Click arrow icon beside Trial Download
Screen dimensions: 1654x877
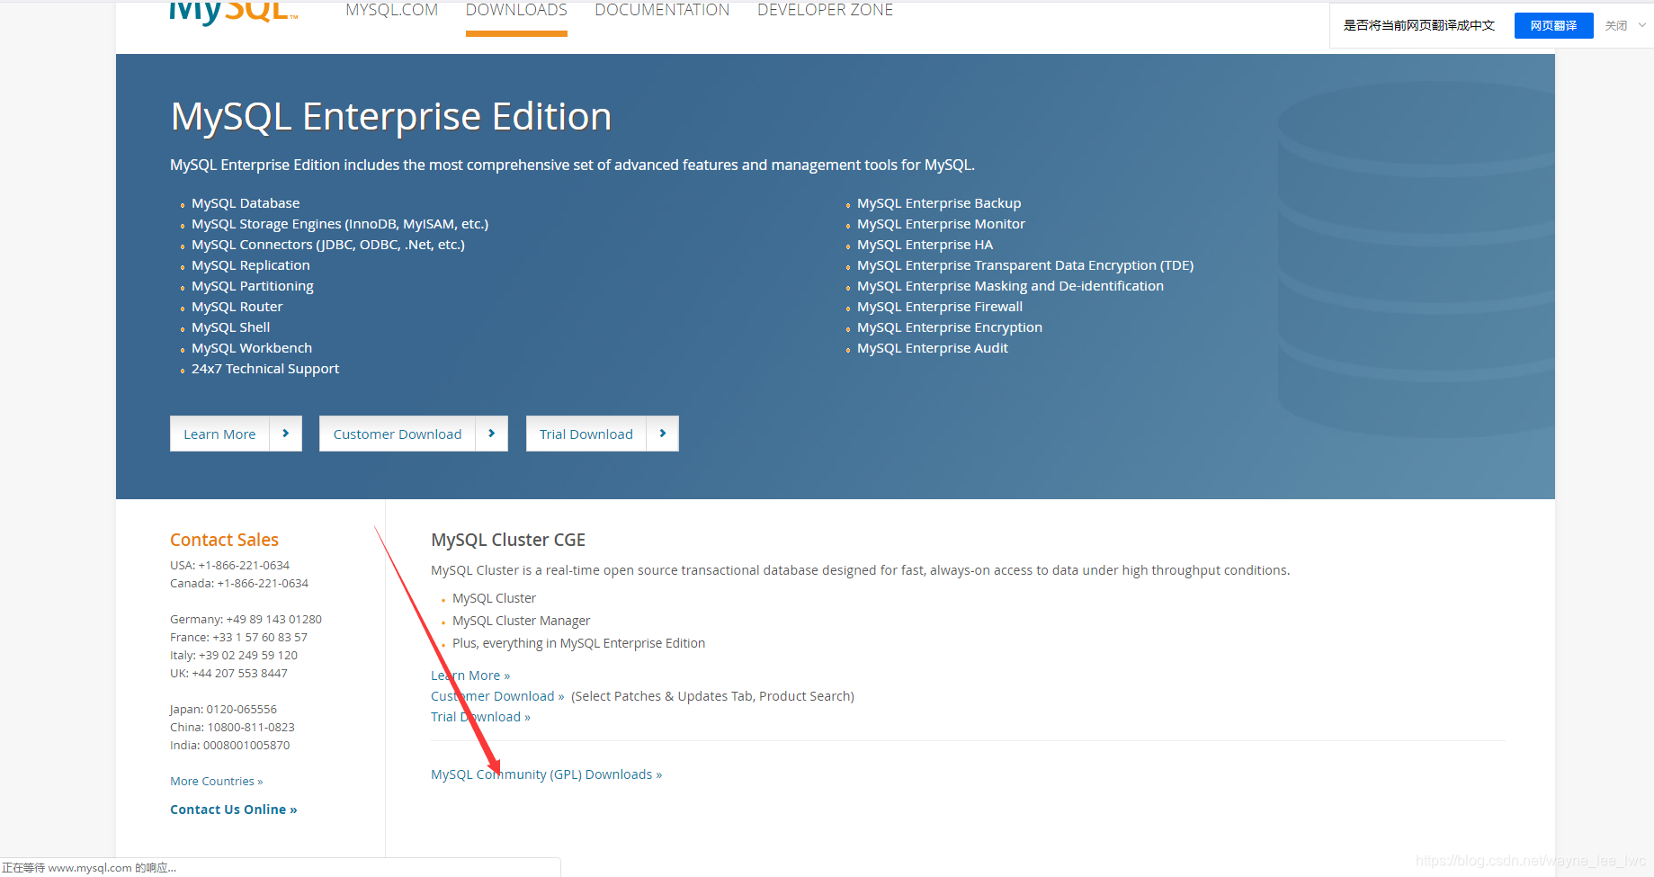[663, 434]
